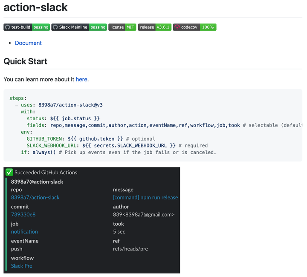Click the test-build passing badge
This screenshot has height=277, width=307.
click(26, 27)
